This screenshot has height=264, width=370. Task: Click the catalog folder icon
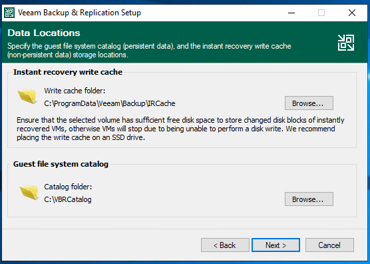point(29,192)
